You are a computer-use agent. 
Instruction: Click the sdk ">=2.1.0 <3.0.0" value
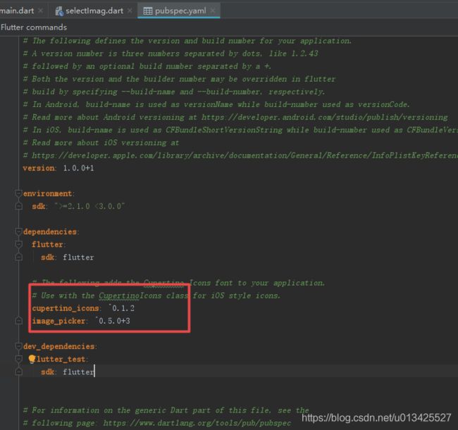click(89, 206)
